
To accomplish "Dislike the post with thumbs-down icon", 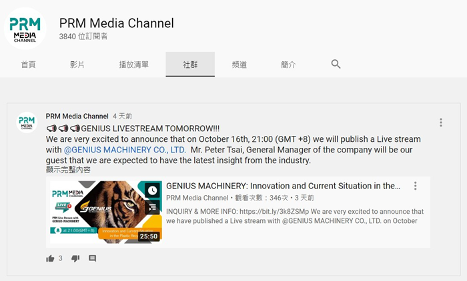I will pos(75,258).
